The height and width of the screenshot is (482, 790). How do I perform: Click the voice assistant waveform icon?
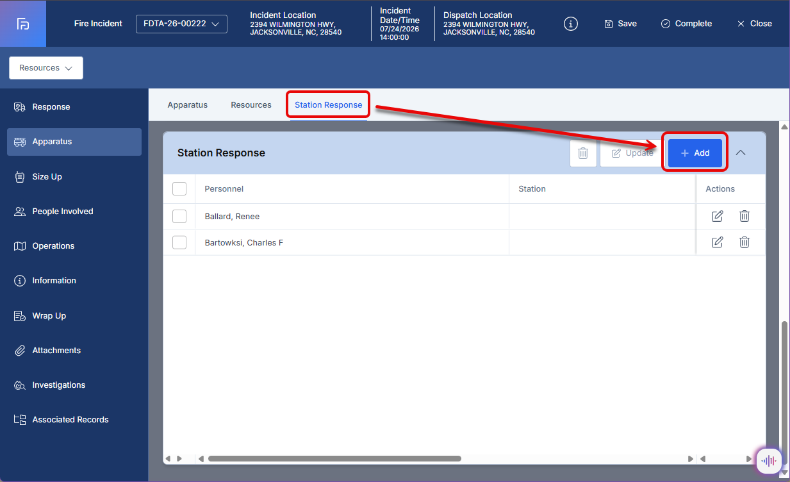[769, 460]
